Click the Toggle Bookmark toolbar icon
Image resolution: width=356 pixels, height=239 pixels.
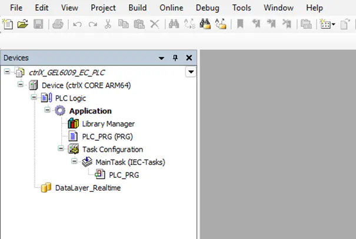240,24
